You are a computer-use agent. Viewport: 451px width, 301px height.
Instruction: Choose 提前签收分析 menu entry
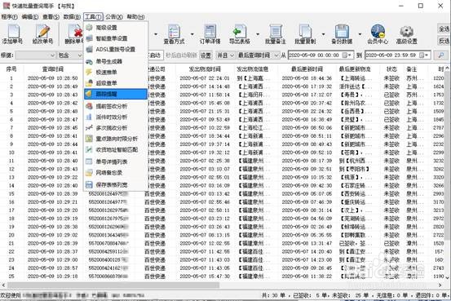pyautogui.click(x=116, y=106)
